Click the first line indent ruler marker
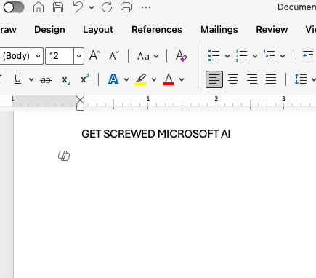316x278 pixels. click(80, 98)
